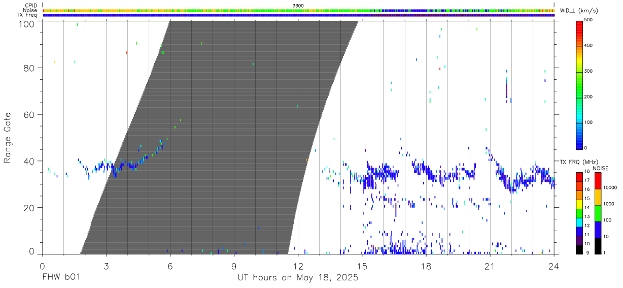Click the NOISE legend title

tap(602, 168)
